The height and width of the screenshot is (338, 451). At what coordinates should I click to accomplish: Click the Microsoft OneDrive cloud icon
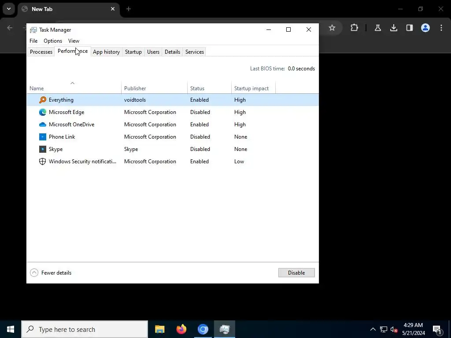[x=43, y=125]
